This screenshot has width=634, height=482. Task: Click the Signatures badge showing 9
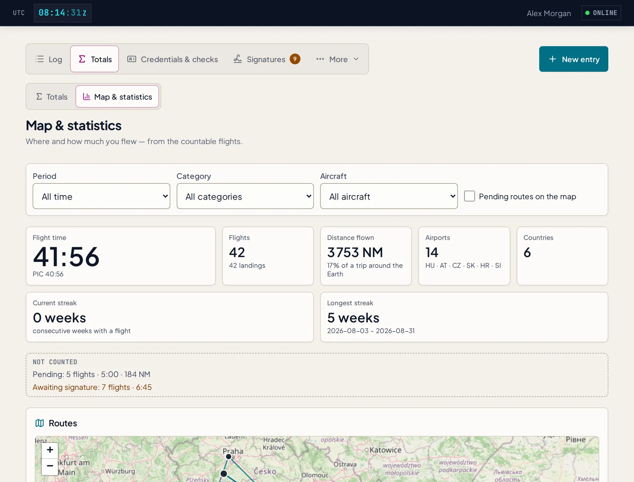point(295,59)
